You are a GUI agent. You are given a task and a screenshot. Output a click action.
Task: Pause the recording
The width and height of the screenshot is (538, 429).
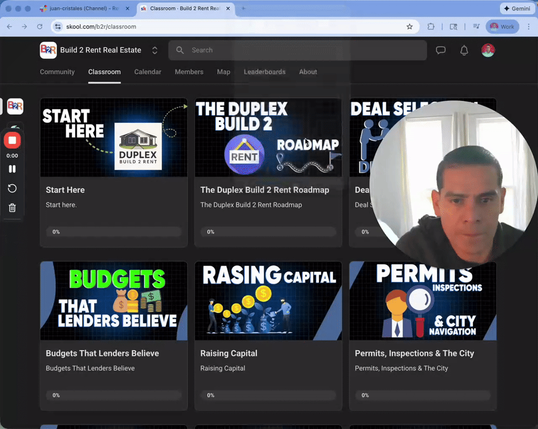pos(13,169)
